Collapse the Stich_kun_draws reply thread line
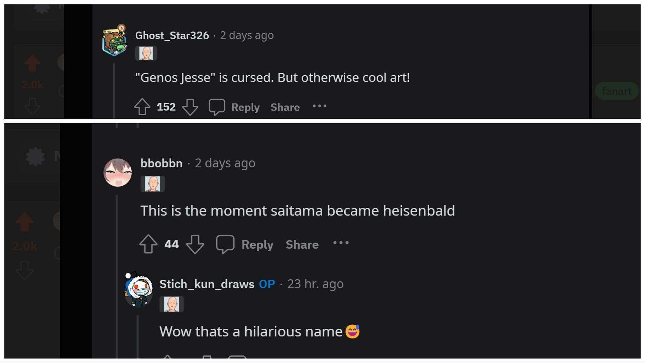This screenshot has width=645, height=363. 138,336
